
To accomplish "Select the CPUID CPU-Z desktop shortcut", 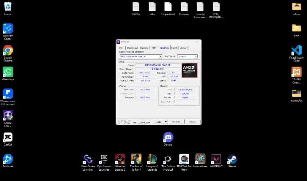I will point(8,119).
